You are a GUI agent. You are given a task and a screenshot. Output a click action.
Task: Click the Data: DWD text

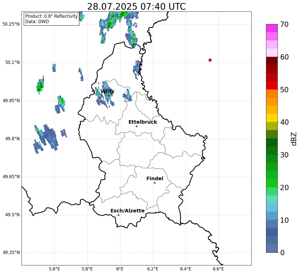click(37, 22)
